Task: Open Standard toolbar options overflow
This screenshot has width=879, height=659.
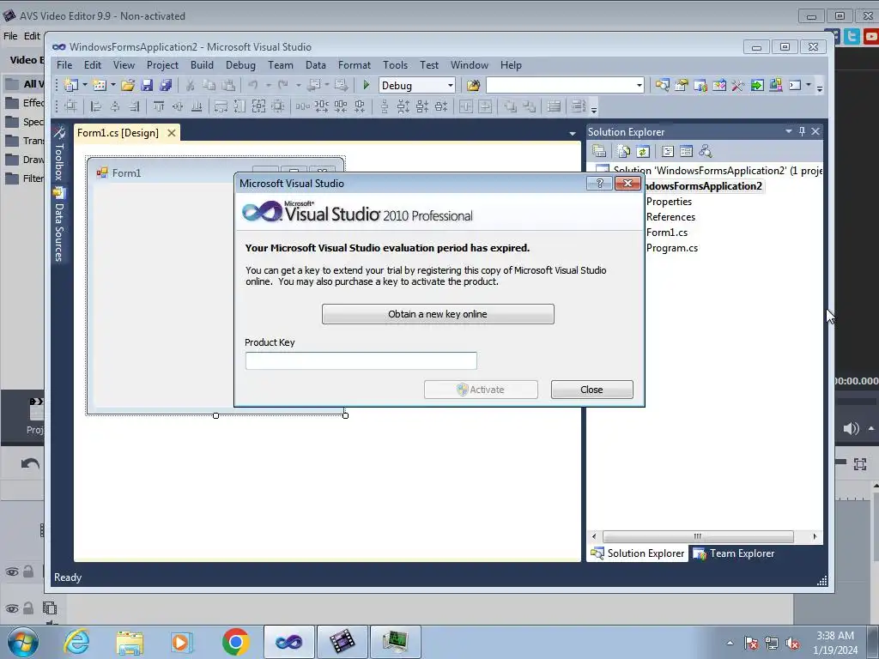Action: (820, 88)
